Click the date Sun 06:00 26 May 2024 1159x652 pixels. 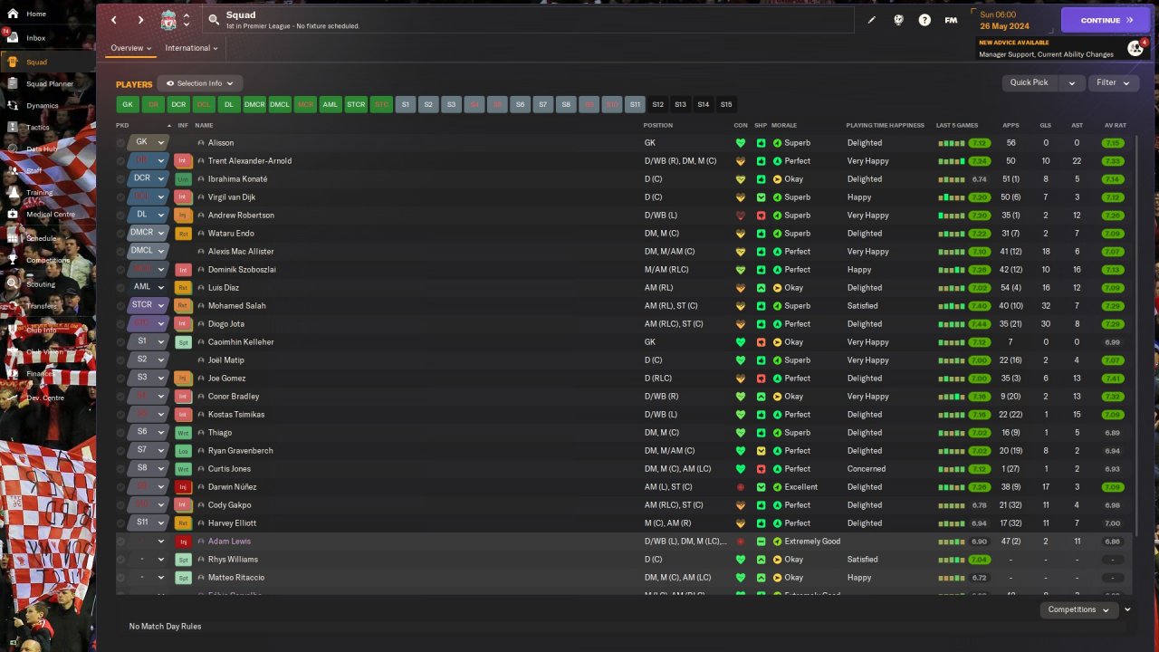pos(1005,20)
